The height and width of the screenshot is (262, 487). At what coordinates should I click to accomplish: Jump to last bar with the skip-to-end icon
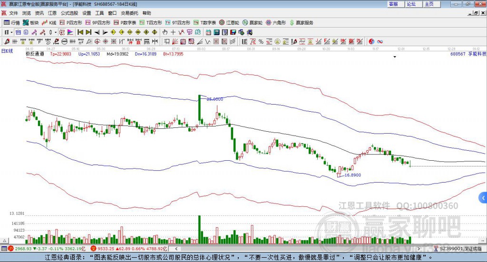coord(88,32)
